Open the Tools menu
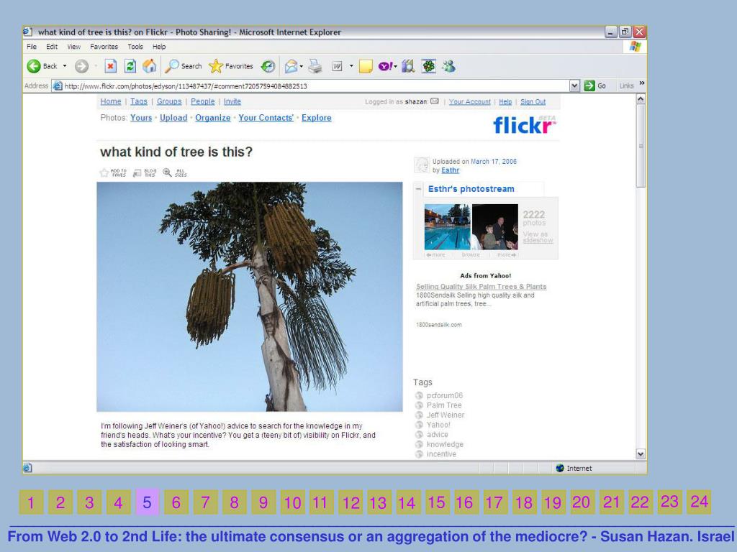737x552 pixels. [135, 47]
